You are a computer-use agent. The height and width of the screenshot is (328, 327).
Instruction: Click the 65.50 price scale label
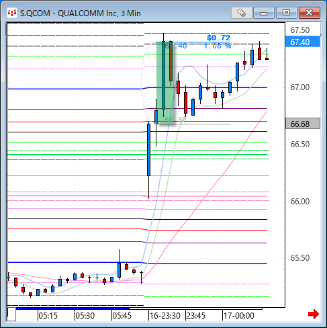coord(300,258)
